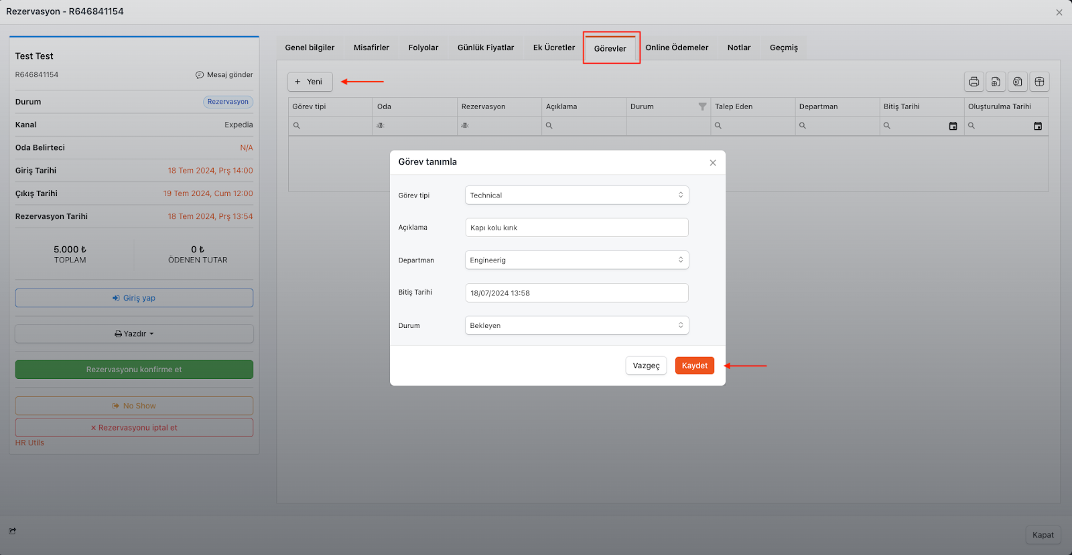This screenshot has height=555, width=1072.
Task: Open the Online Ödemeler tab
Action: click(677, 48)
